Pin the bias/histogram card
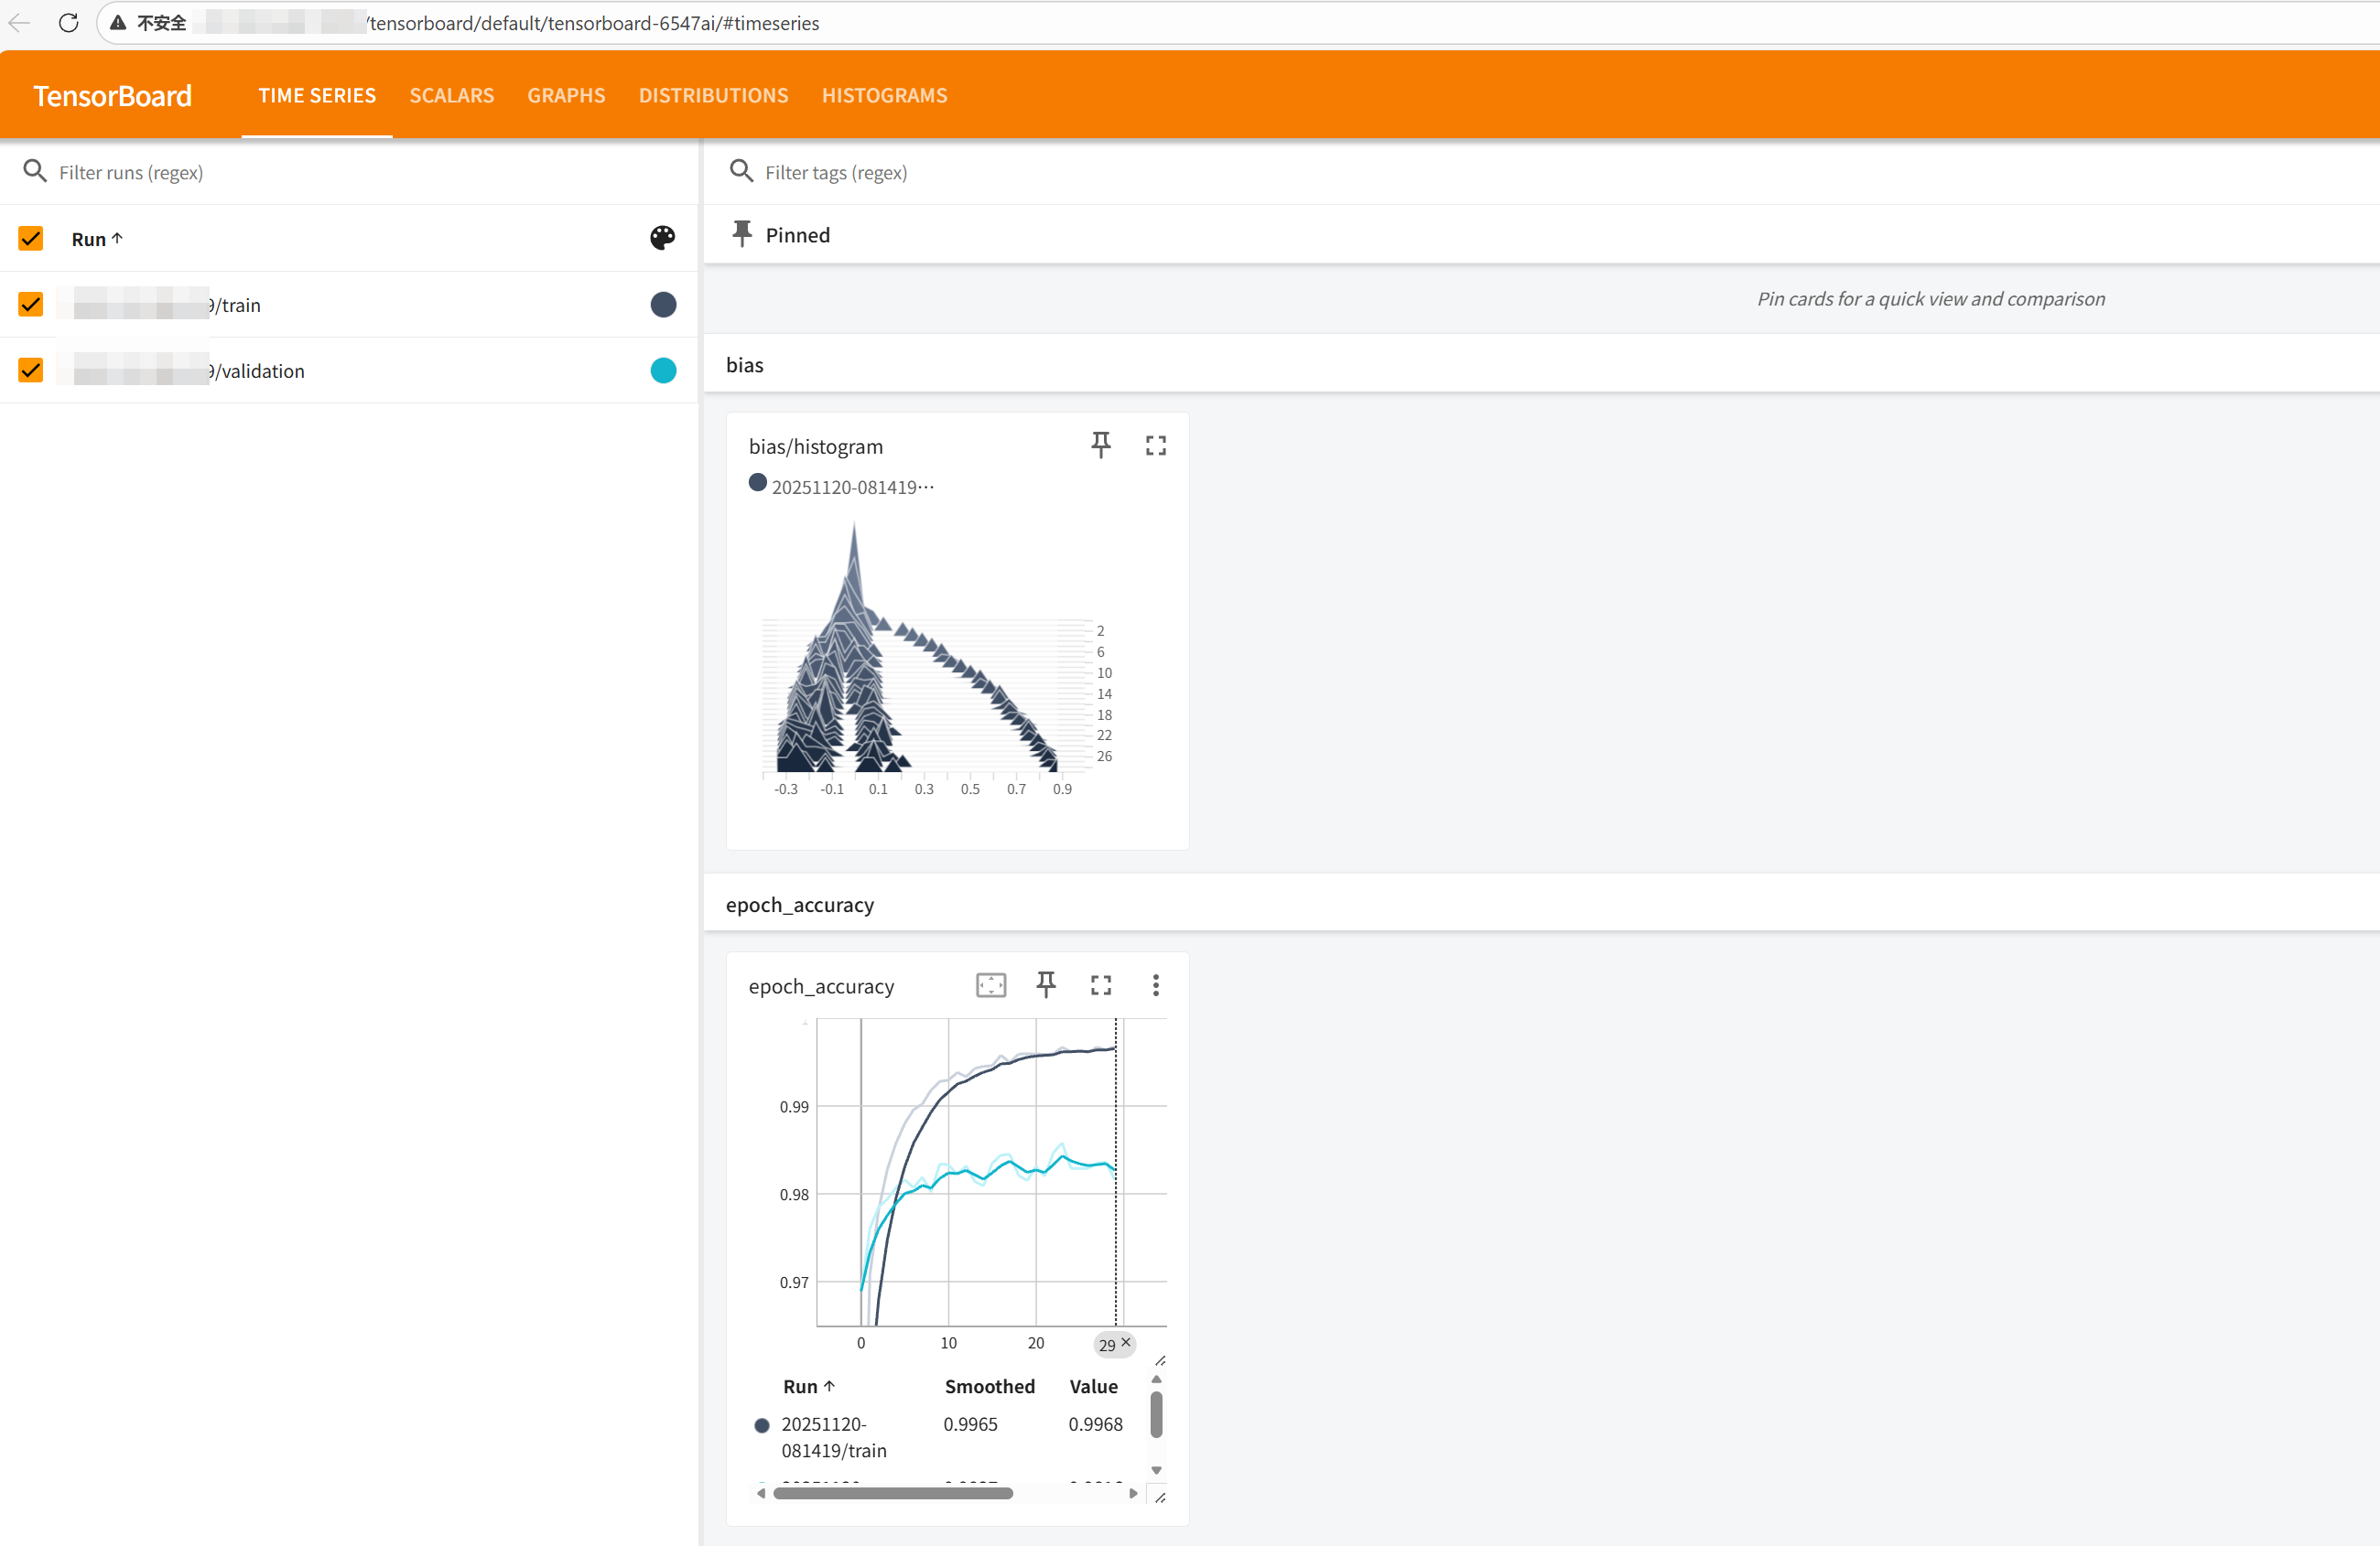The width and height of the screenshot is (2380, 1546). pyautogui.click(x=1100, y=446)
